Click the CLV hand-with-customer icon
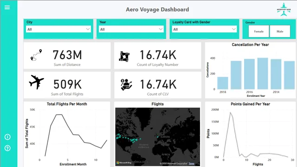Screen dimensions: 297x167 coord(126,84)
